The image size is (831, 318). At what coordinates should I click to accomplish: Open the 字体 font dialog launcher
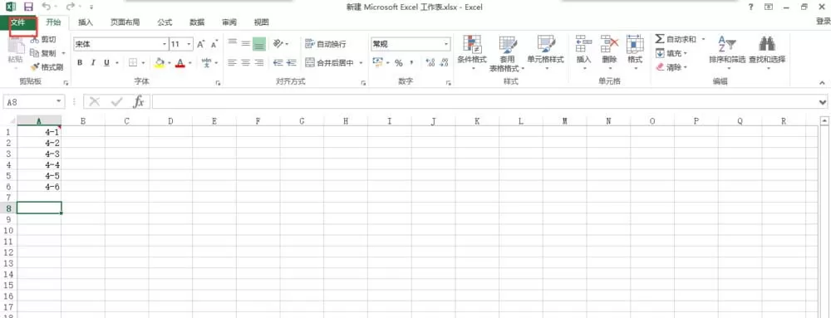click(218, 83)
